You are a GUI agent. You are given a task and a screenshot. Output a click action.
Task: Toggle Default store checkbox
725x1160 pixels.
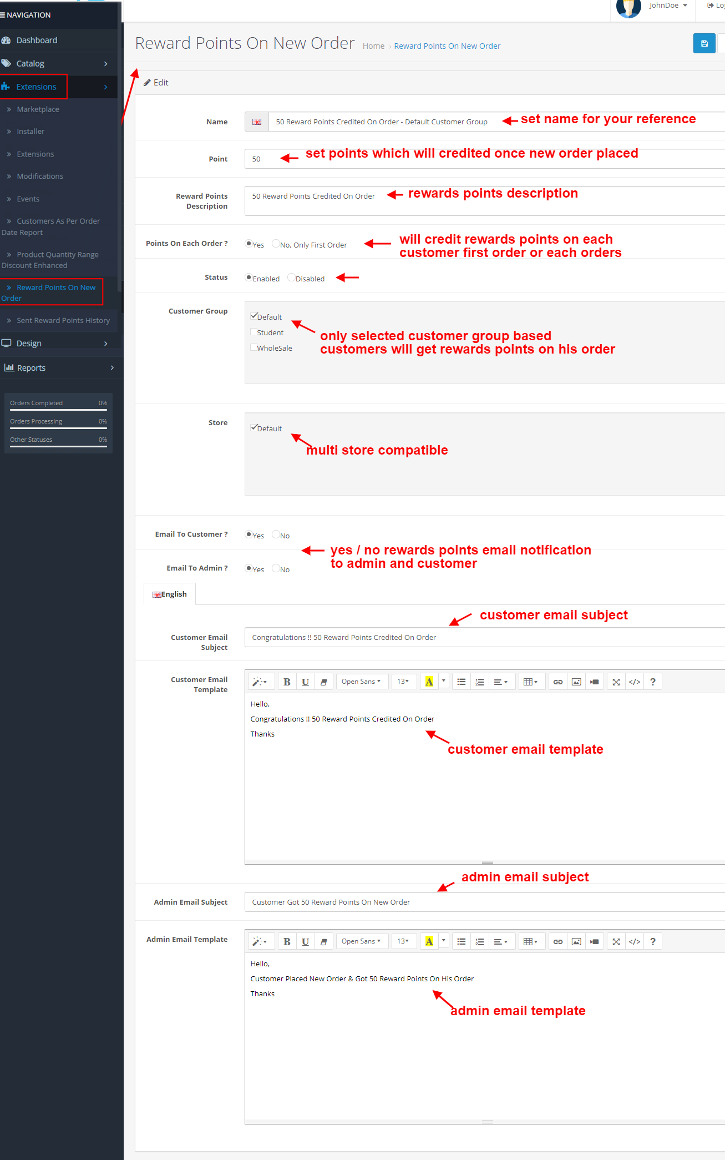(254, 427)
